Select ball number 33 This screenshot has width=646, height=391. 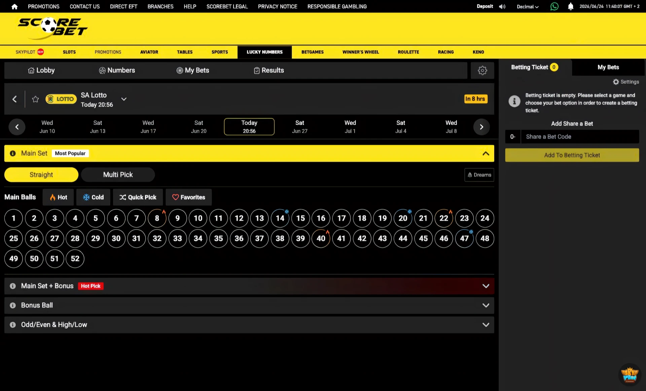pos(177,238)
